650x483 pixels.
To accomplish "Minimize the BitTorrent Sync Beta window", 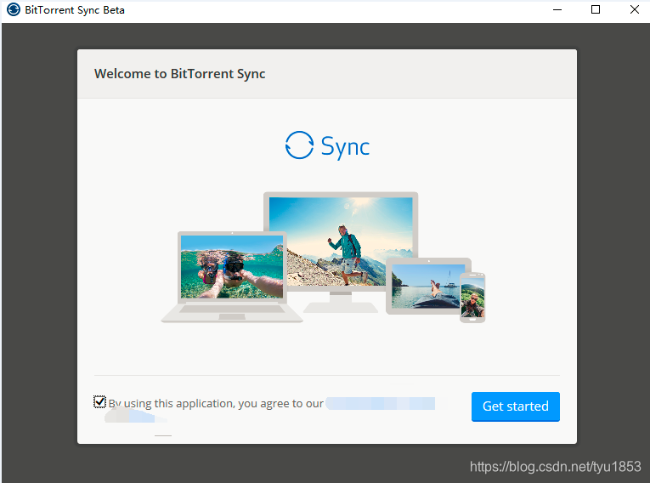I will [x=557, y=9].
